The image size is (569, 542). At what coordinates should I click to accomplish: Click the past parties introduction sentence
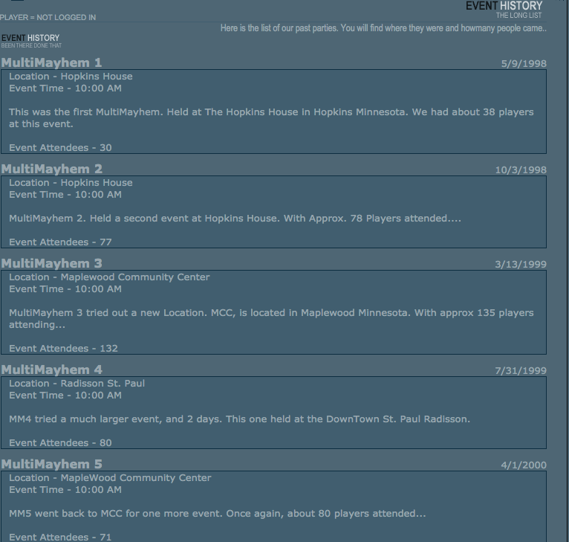(383, 28)
